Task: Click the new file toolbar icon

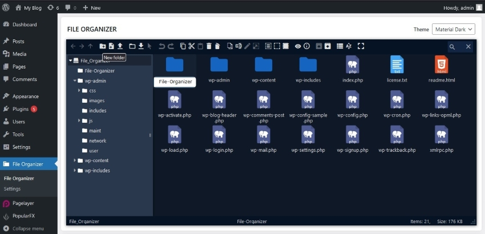Action: 111,46
